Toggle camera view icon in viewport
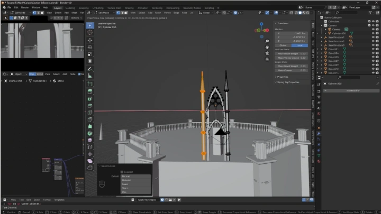The height and width of the screenshot is (214, 381). click(x=267, y=53)
